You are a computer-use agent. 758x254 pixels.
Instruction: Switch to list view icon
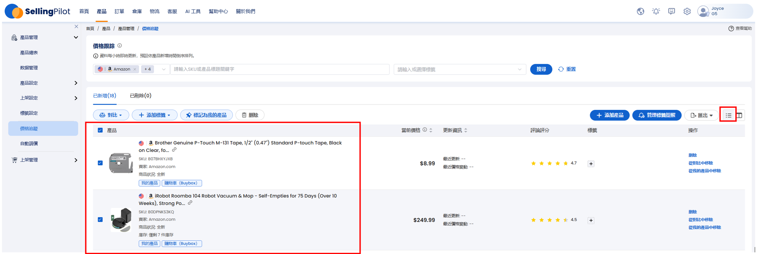[728, 115]
